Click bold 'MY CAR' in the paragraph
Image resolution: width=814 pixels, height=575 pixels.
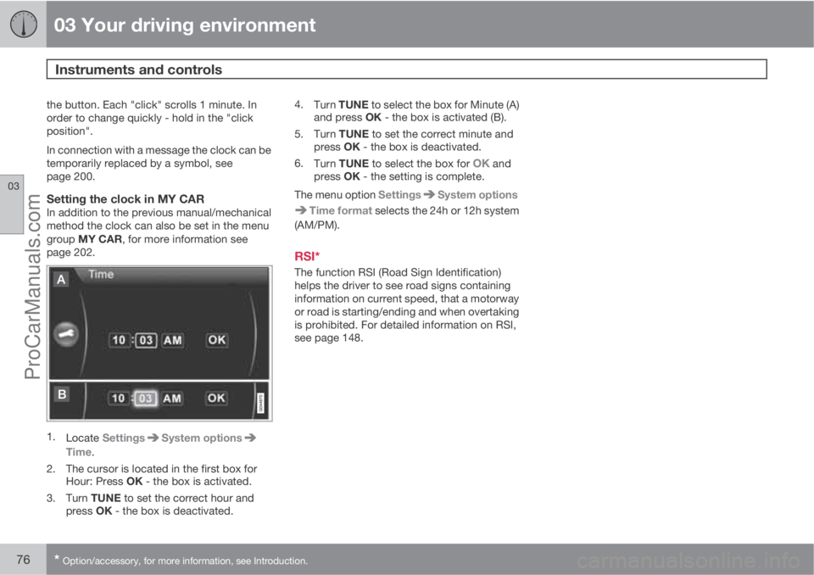[100, 239]
